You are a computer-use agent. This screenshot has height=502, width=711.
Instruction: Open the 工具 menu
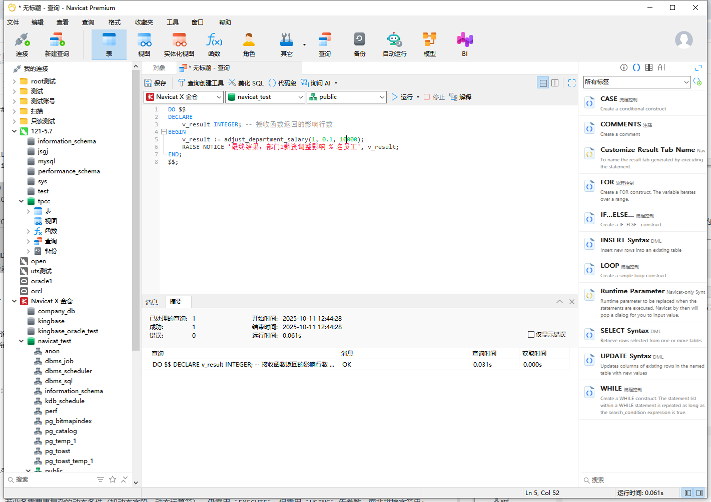[x=173, y=22]
